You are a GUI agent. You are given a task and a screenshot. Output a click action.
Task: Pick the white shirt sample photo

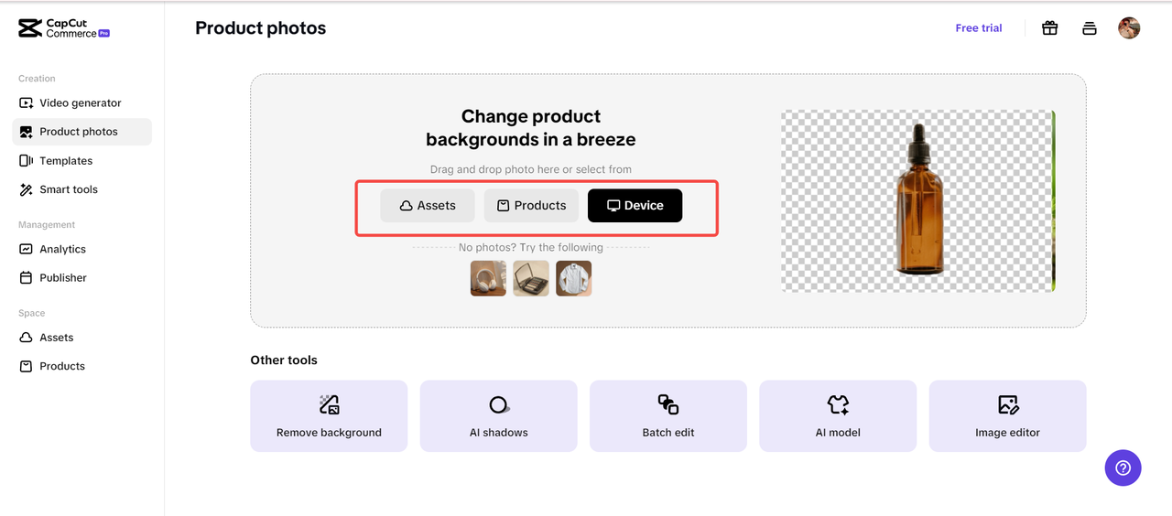point(574,278)
